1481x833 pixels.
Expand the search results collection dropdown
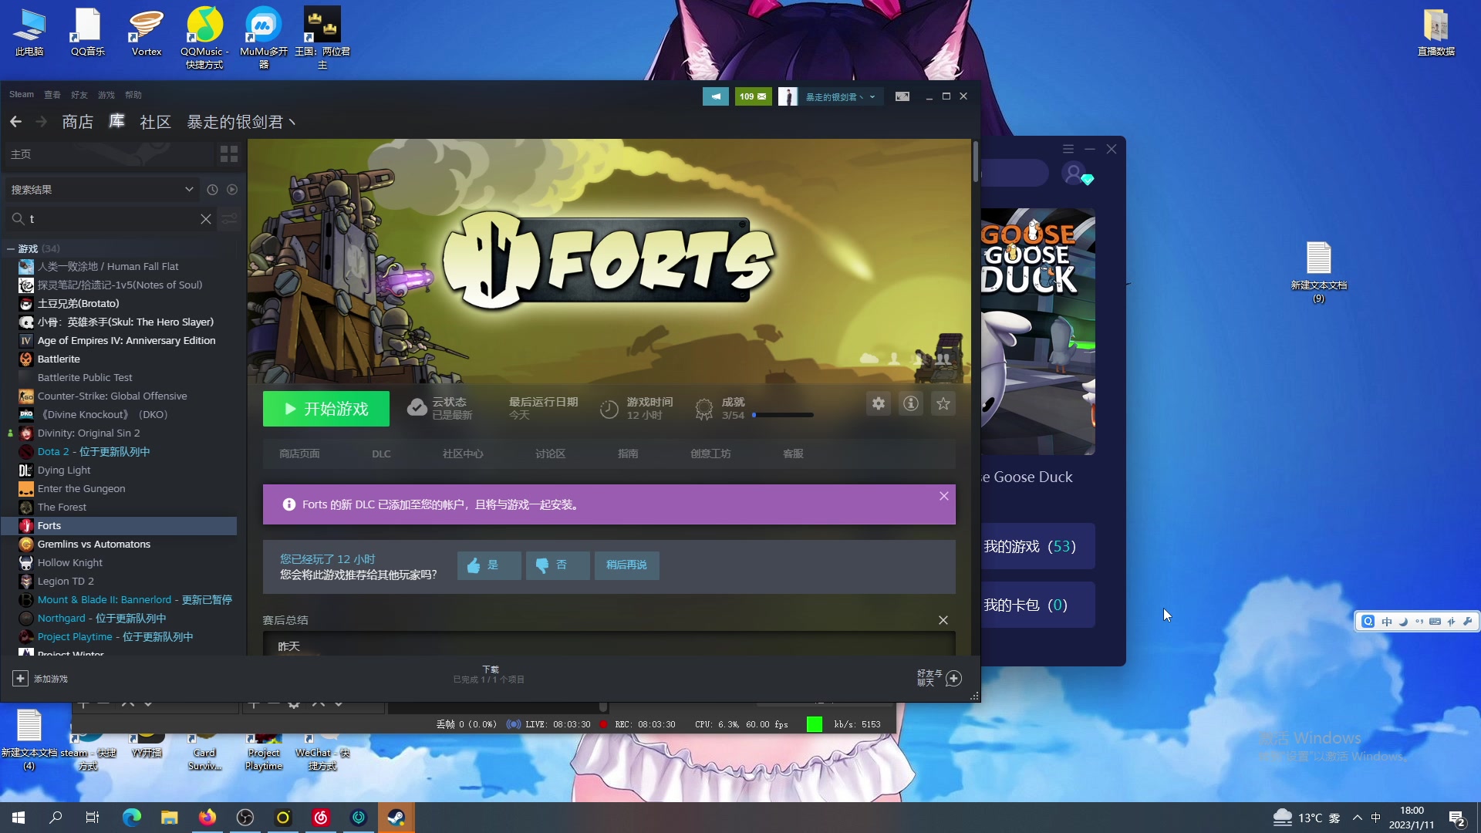[188, 190]
